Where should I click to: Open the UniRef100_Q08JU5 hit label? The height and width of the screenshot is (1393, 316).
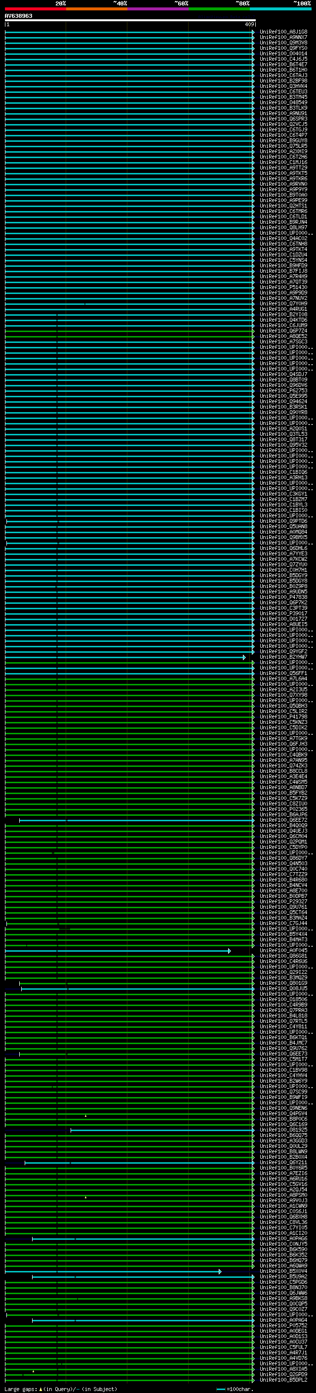(x=283, y=988)
